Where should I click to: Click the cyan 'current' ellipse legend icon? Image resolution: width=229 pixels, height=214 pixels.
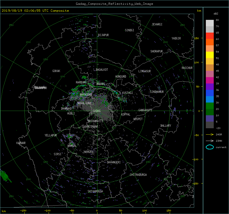[210, 147]
